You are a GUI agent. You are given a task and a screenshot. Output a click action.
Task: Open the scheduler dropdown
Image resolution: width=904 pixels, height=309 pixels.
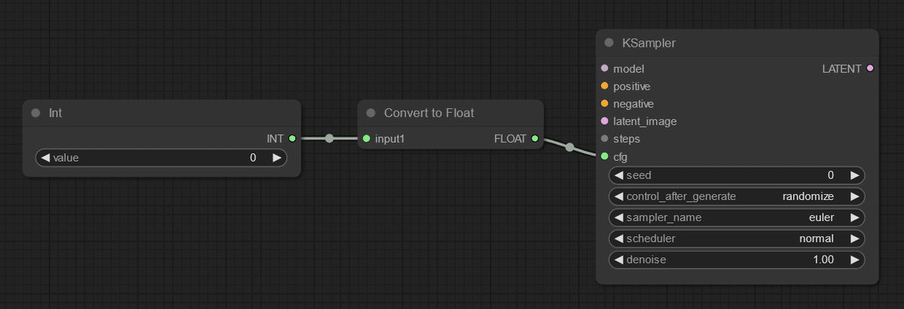pos(737,238)
